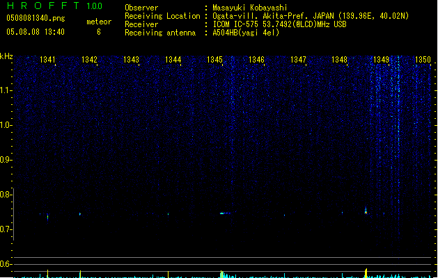Click the A504HB(yagi 4el) antenna text
The width and height of the screenshot is (438, 278).
coord(246,33)
